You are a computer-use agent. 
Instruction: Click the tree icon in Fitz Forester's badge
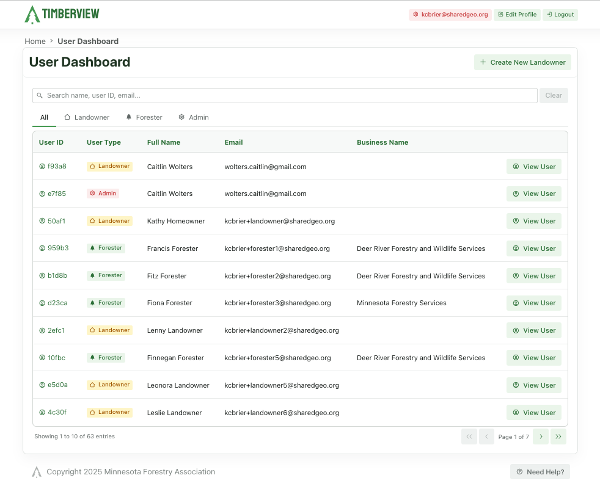92,275
